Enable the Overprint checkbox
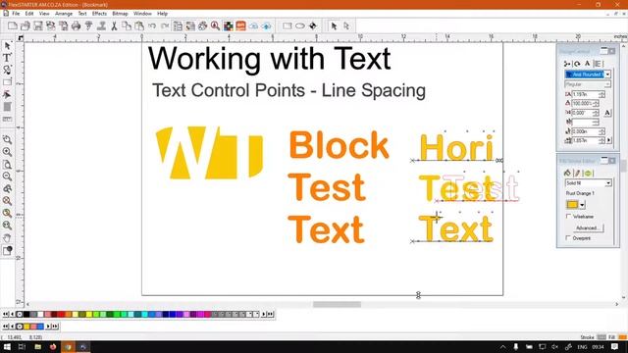The image size is (628, 353). (568, 237)
